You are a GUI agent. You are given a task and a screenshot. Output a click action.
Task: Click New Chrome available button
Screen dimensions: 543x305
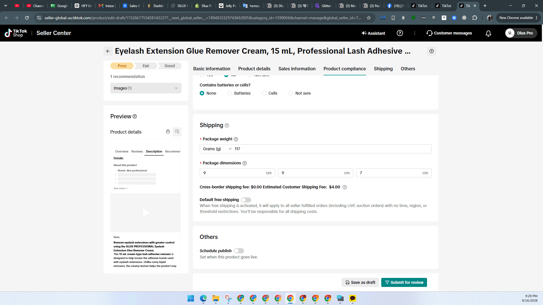pos(518,18)
